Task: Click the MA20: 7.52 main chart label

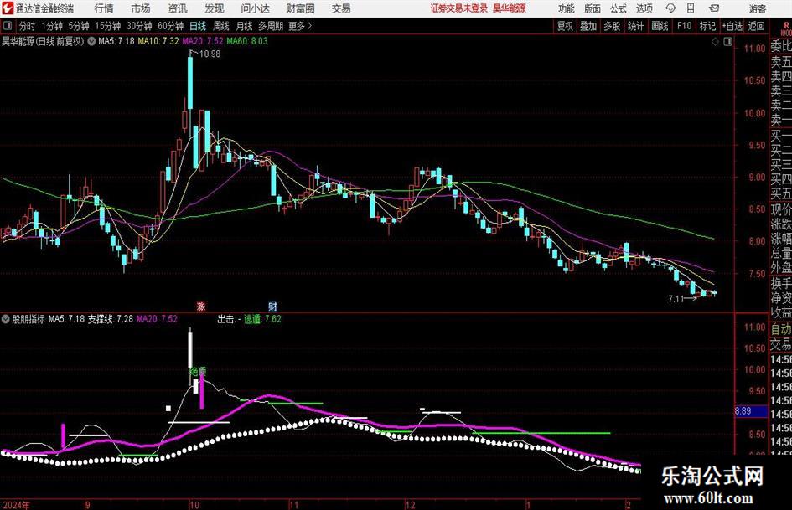Action: pyautogui.click(x=203, y=41)
